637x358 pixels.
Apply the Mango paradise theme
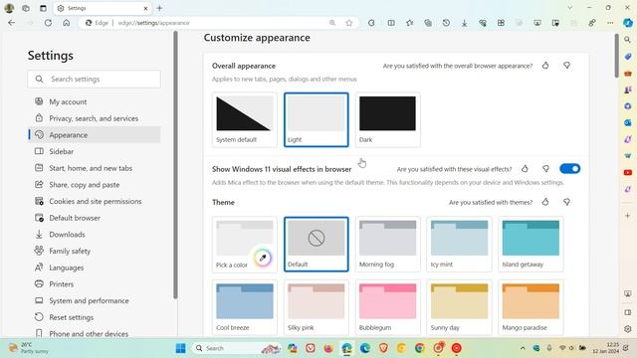[x=531, y=307]
